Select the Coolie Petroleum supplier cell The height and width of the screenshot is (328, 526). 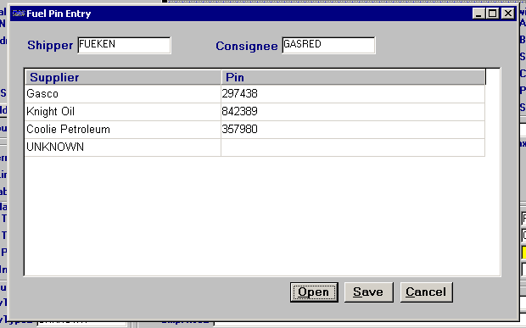[x=123, y=130]
